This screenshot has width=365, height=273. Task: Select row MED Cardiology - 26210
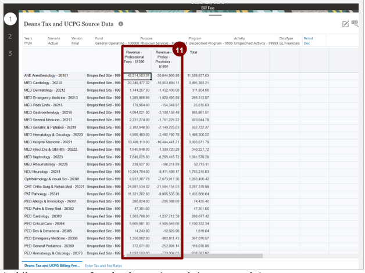click(x=43, y=83)
